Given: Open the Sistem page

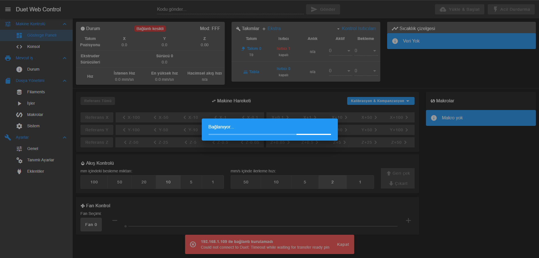Looking at the screenshot, I should [x=36, y=126].
